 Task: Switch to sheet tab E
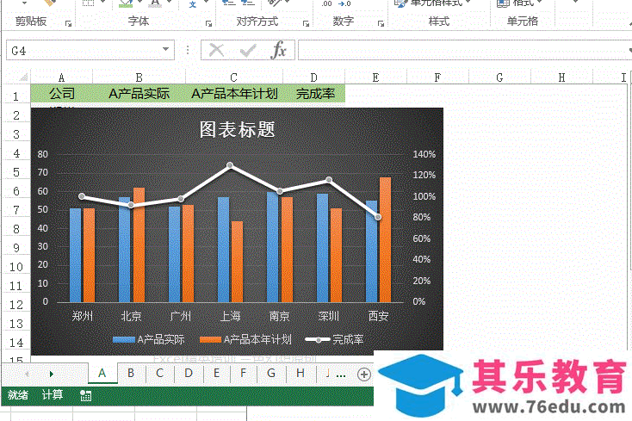click(x=216, y=373)
